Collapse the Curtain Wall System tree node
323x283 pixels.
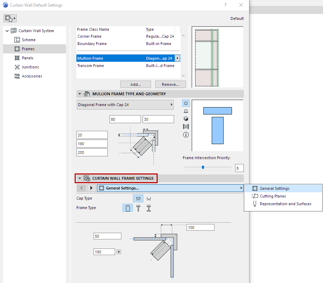click(x=7, y=31)
